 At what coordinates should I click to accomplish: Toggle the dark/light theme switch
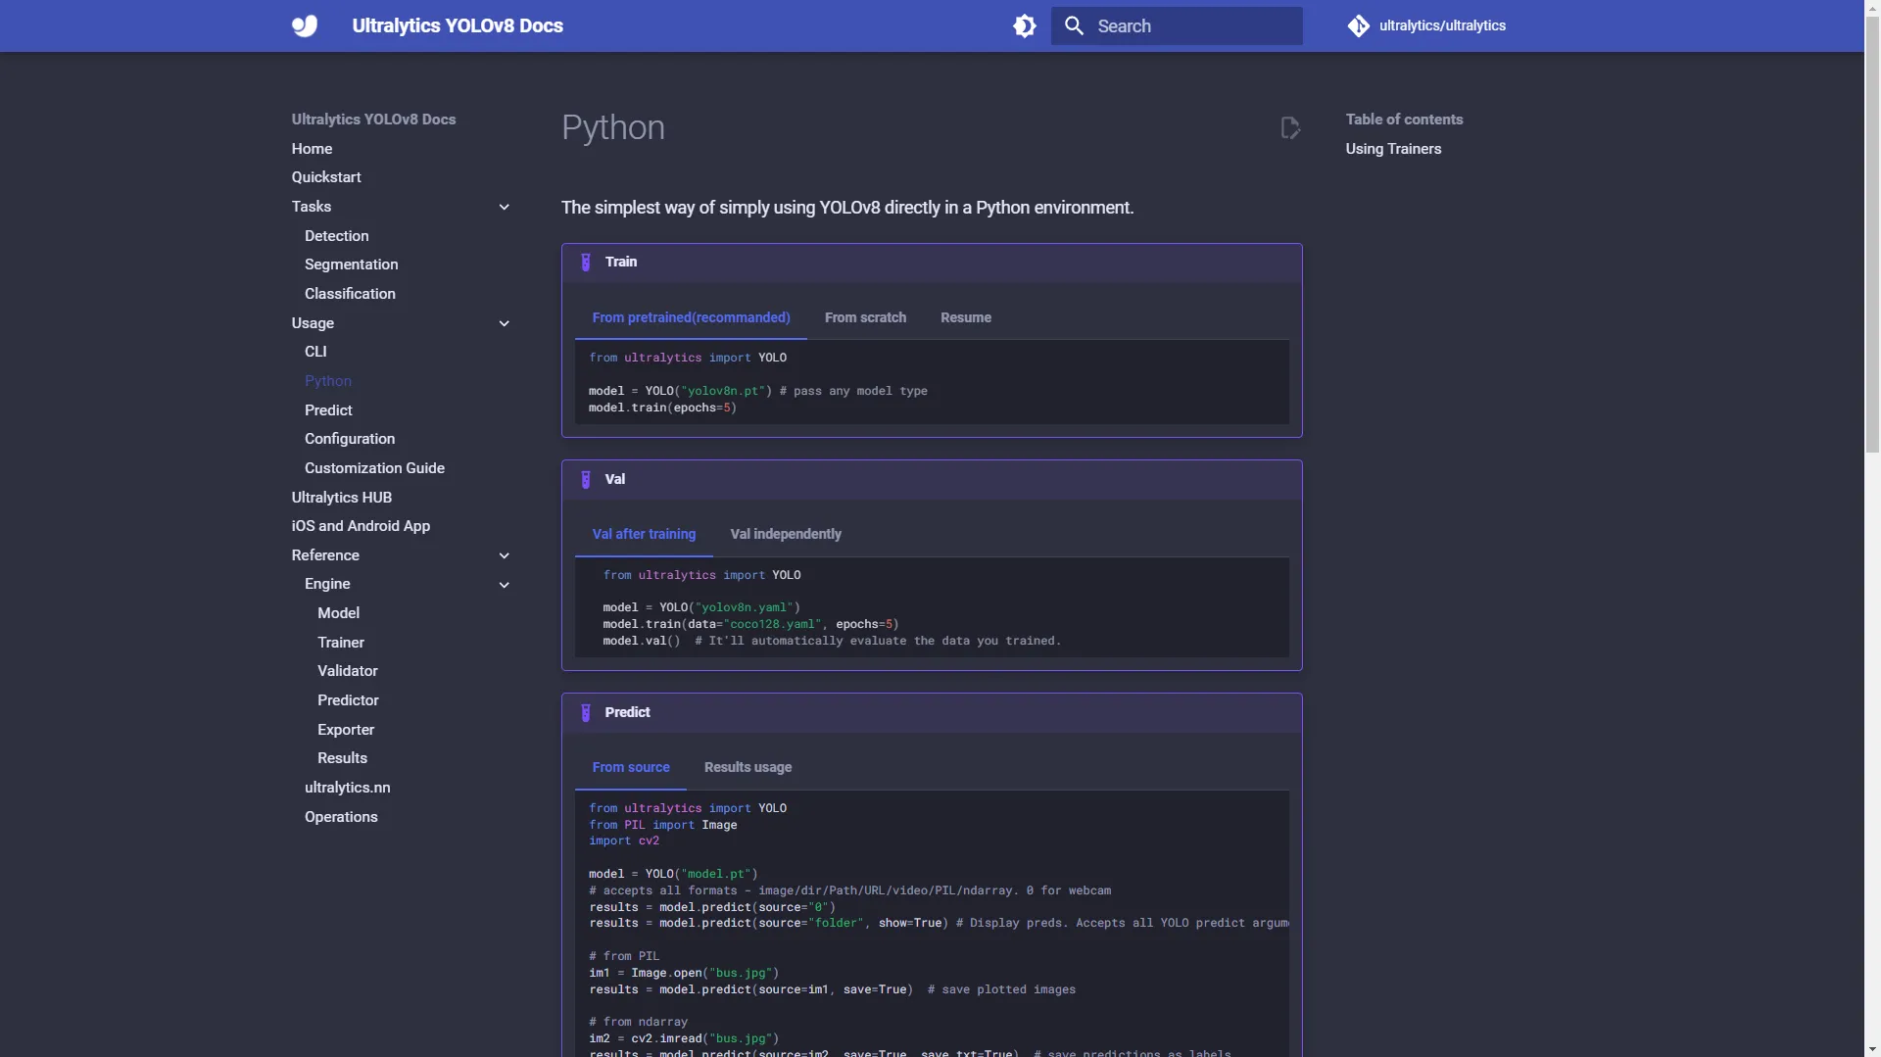point(1025,25)
